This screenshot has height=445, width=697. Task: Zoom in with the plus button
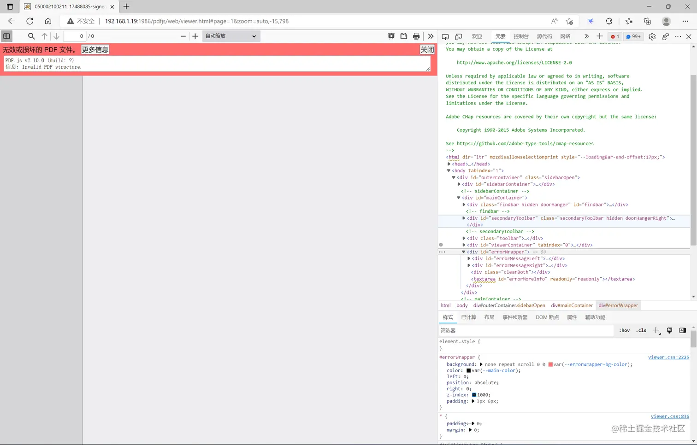pos(195,36)
